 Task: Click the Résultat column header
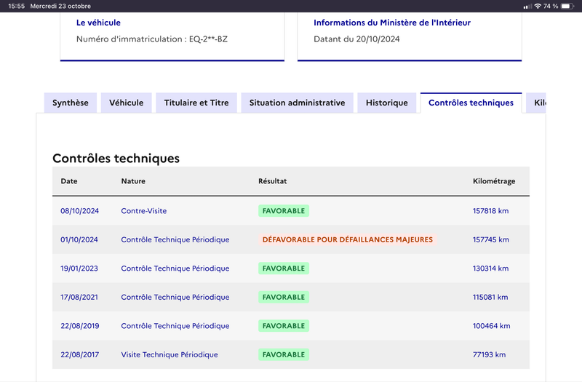[272, 181]
